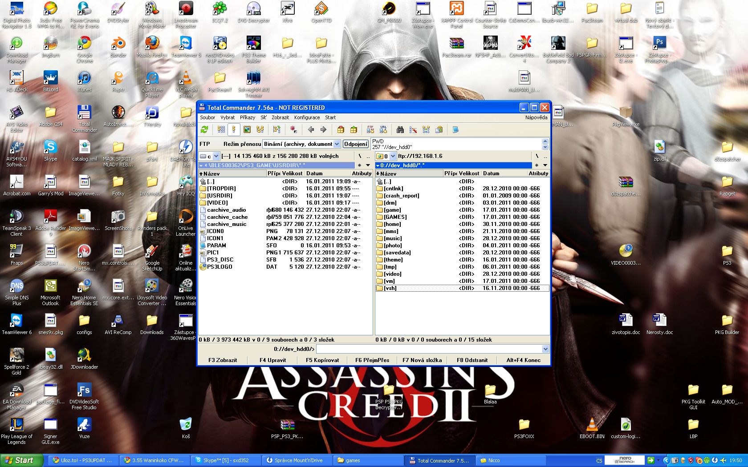Image resolution: width=748 pixels, height=467 pixels.
Task: Open right panel favorites asterisk button
Action: pos(536,165)
